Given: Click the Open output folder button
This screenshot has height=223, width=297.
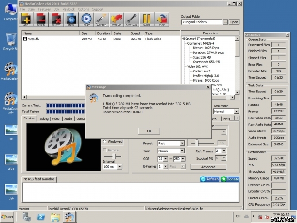Looking at the screenshot, I should click(234, 22).
